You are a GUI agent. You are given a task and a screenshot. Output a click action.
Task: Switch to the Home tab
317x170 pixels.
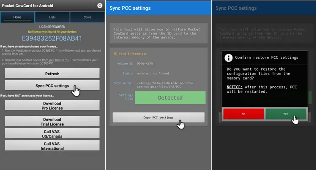point(17,17)
